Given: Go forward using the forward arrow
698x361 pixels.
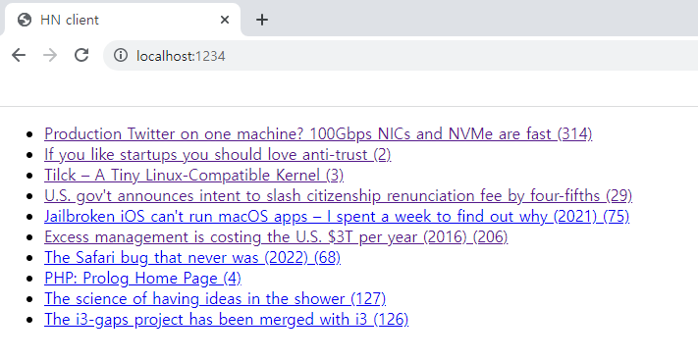Looking at the screenshot, I should tap(50, 55).
